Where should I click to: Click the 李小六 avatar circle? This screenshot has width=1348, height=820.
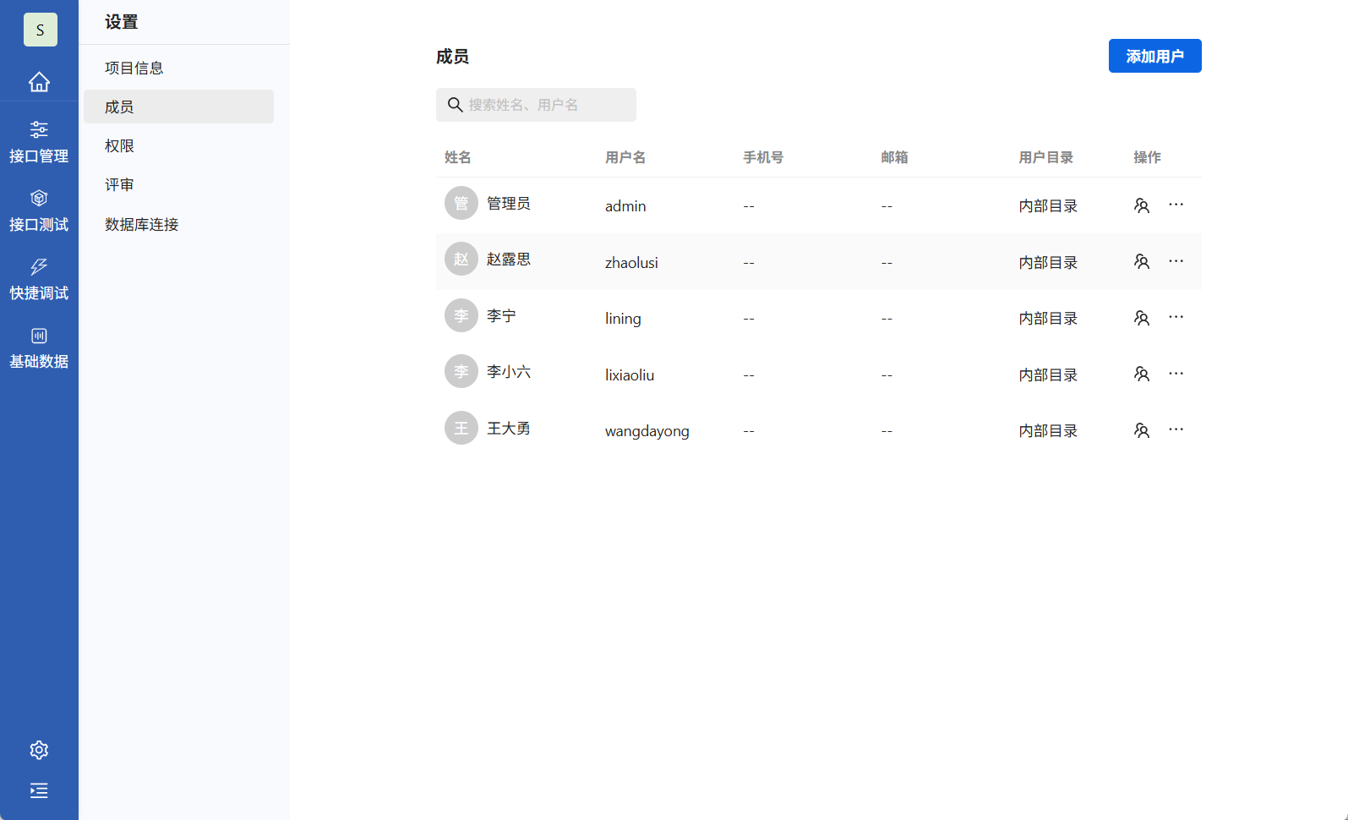point(461,371)
